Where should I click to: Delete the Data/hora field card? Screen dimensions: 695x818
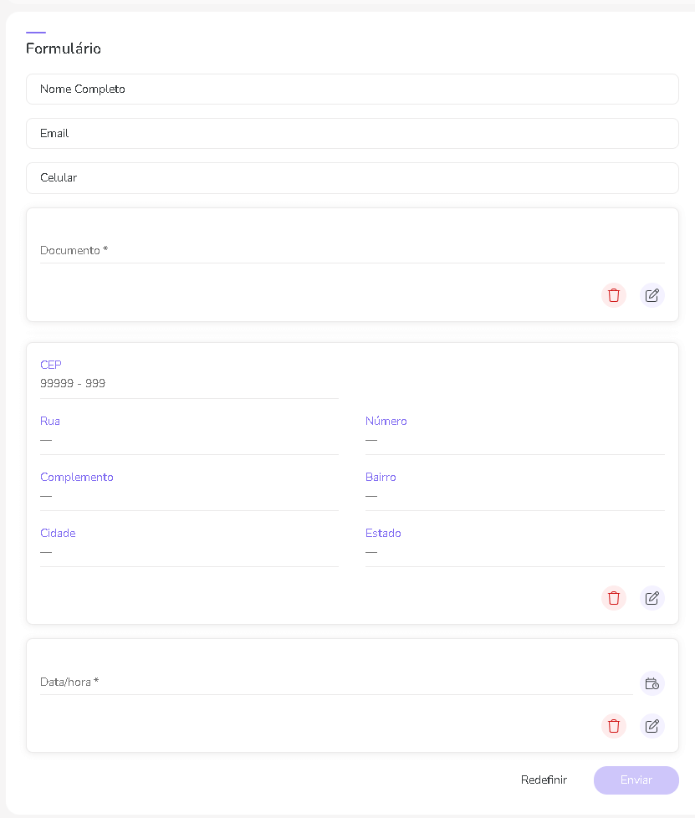(x=614, y=726)
